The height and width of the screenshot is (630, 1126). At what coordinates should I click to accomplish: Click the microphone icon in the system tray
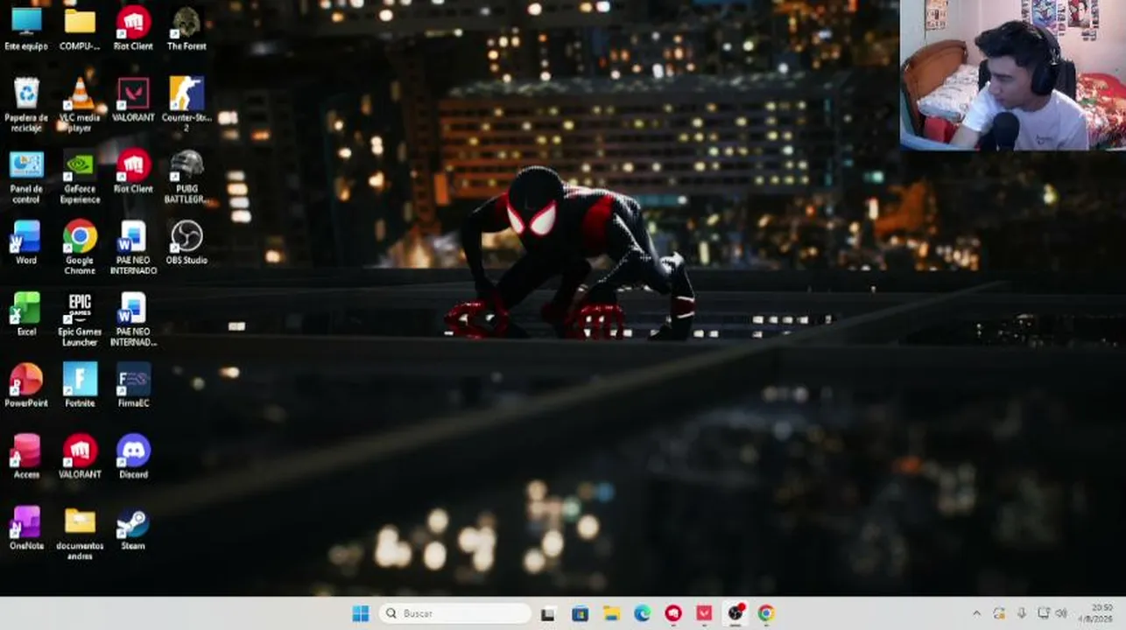(1022, 613)
